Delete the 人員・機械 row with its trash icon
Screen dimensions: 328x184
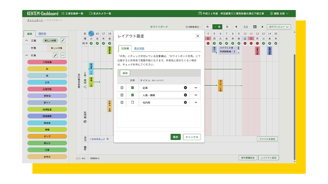(x=122, y=95)
